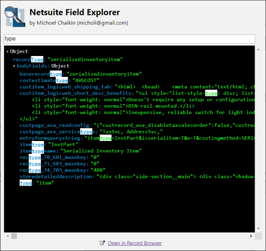266x251 pixels.
Task: Select the storedetaileddescription field key
Action: coord(57,176)
